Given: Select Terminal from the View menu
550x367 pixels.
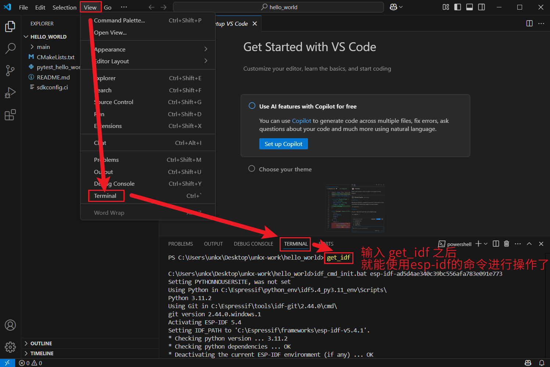Looking at the screenshot, I should 106,195.
